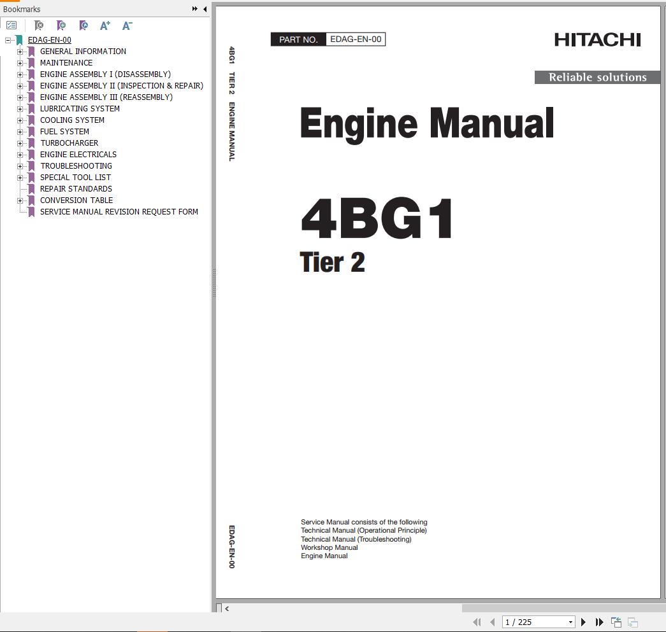Select TURBOCHARGER bookmark text
The width and height of the screenshot is (666, 632).
(69, 143)
